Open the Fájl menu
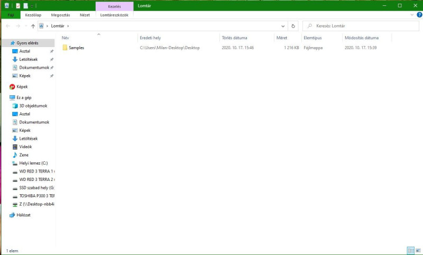The width and height of the screenshot is (423, 255). point(11,15)
